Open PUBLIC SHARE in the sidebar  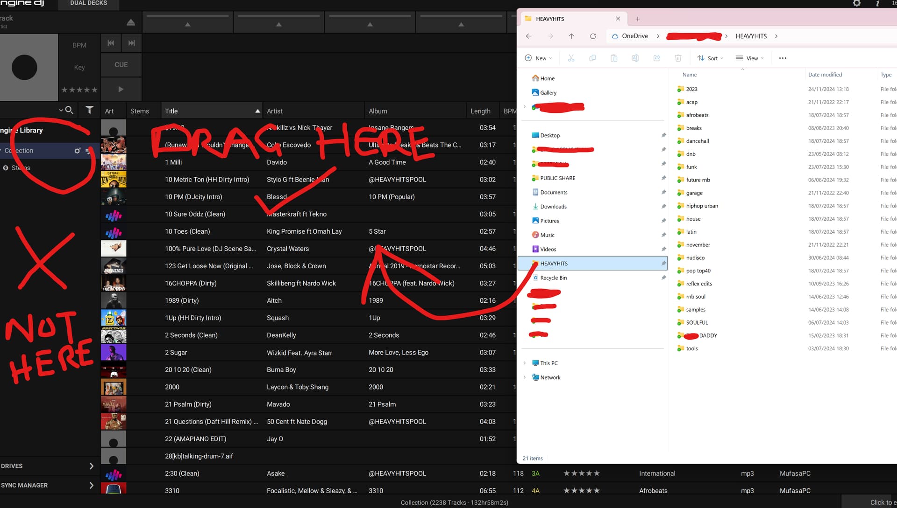point(554,178)
